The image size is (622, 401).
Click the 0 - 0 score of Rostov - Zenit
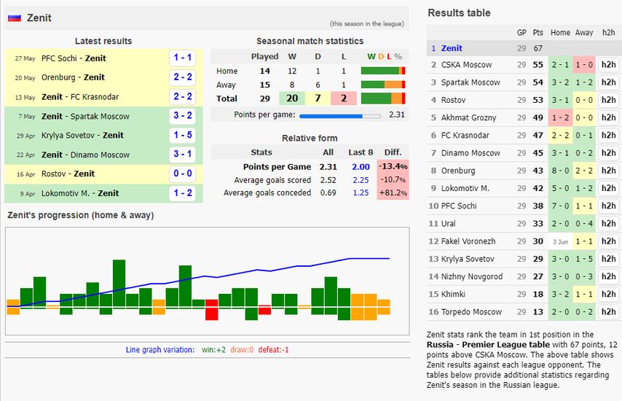pyautogui.click(x=183, y=174)
